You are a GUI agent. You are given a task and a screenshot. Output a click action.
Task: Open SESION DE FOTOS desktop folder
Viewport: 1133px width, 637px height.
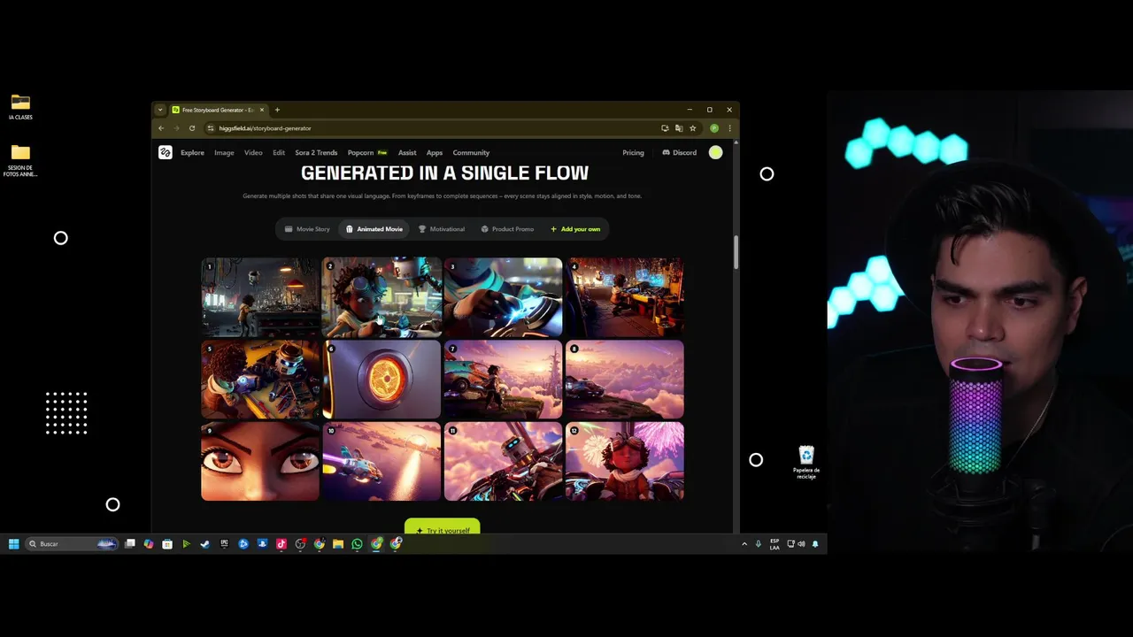tap(20, 161)
